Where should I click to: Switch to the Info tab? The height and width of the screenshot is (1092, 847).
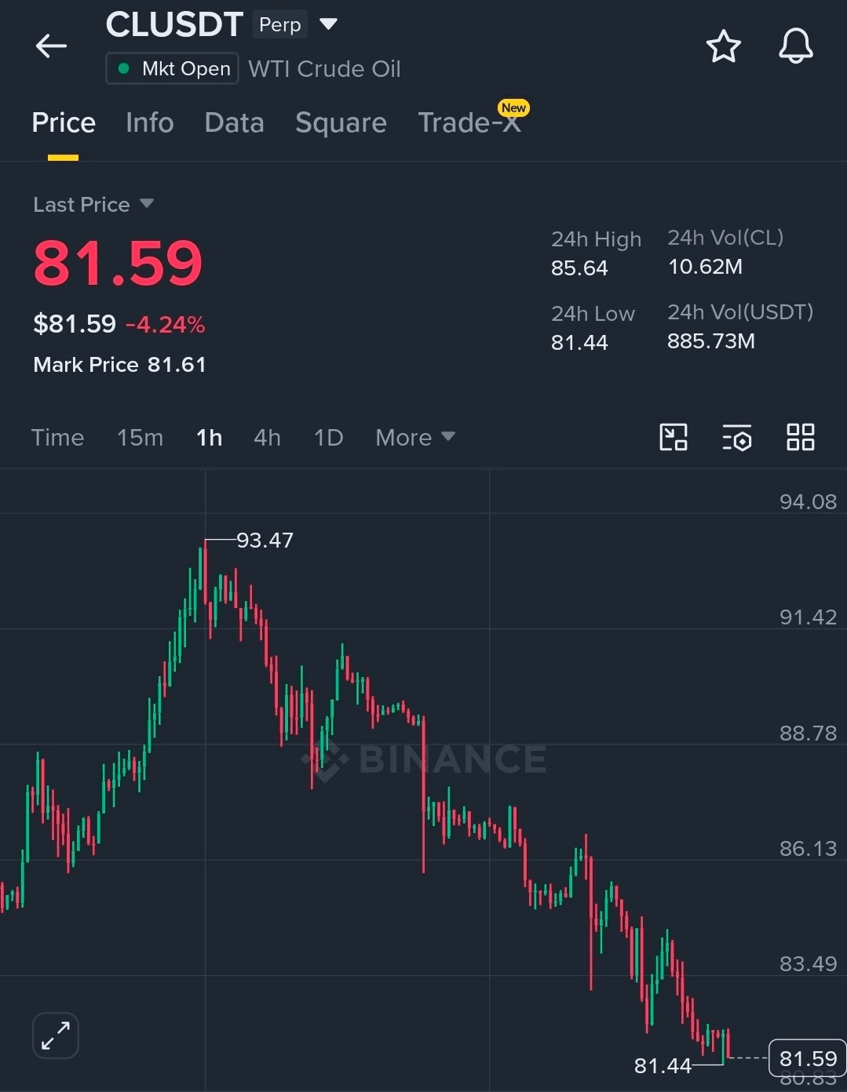pos(149,122)
